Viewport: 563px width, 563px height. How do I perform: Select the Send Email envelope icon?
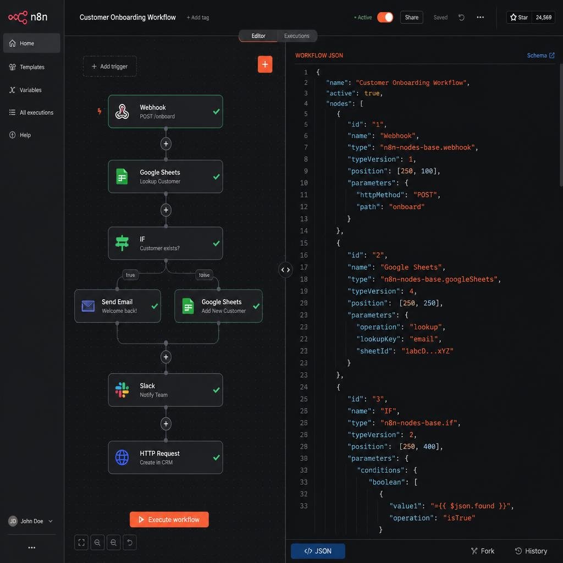(88, 306)
